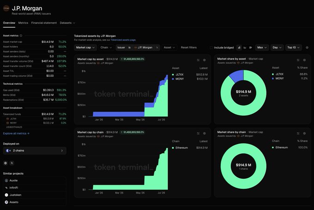Switch to the Overview tab
This screenshot has height=210, width=314.
[9, 23]
